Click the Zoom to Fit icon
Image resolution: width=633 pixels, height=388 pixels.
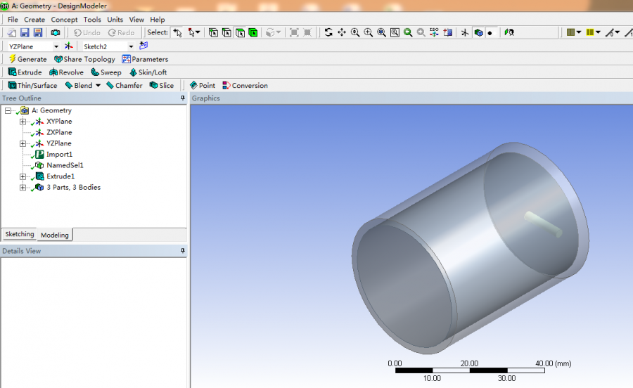tap(382, 33)
